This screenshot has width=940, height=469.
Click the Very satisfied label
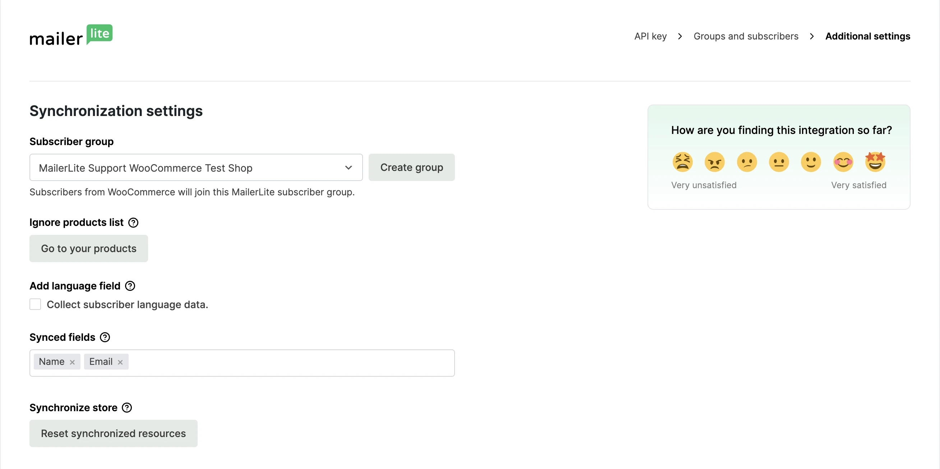tap(859, 185)
